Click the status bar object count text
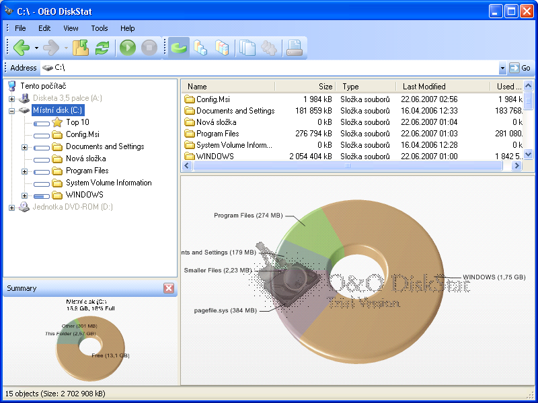Image resolution: width=538 pixels, height=403 pixels. click(x=55, y=394)
